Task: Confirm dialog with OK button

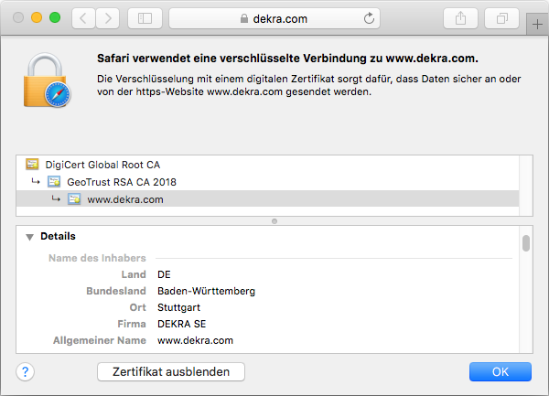Action: [x=500, y=371]
